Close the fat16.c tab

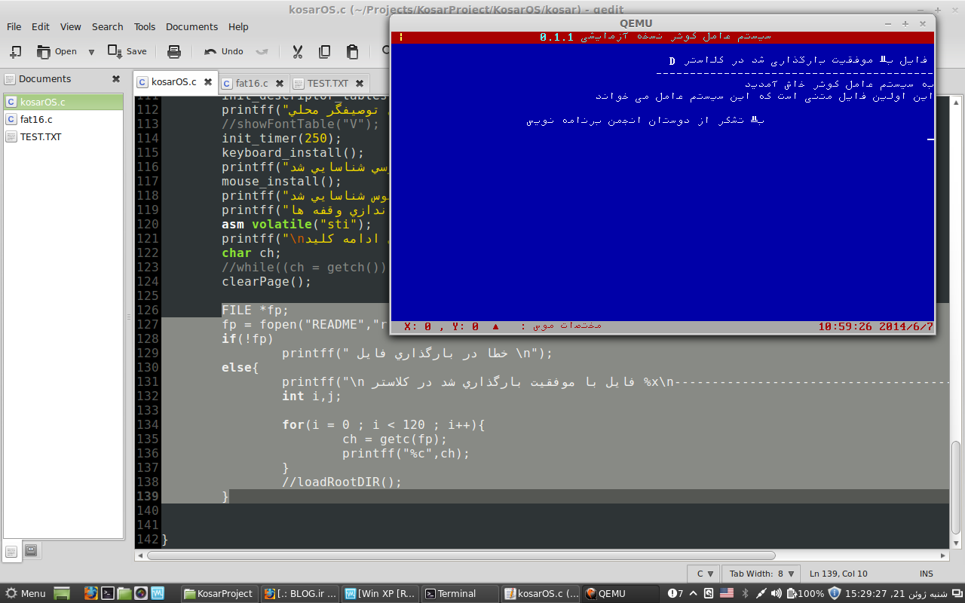(279, 83)
